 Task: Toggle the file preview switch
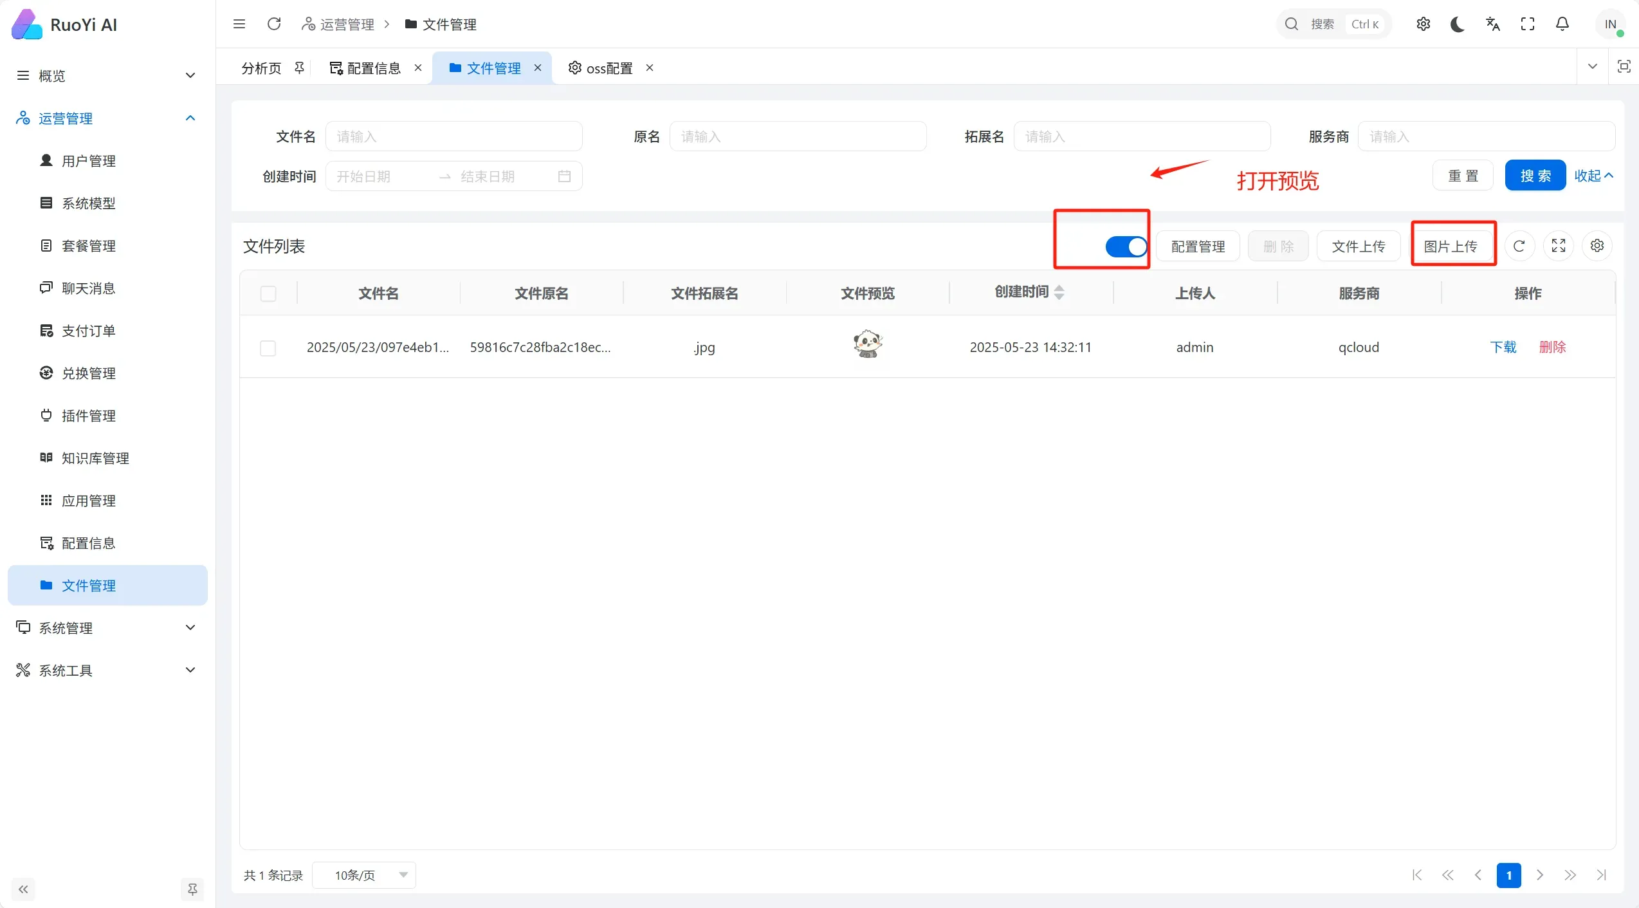[x=1126, y=246]
